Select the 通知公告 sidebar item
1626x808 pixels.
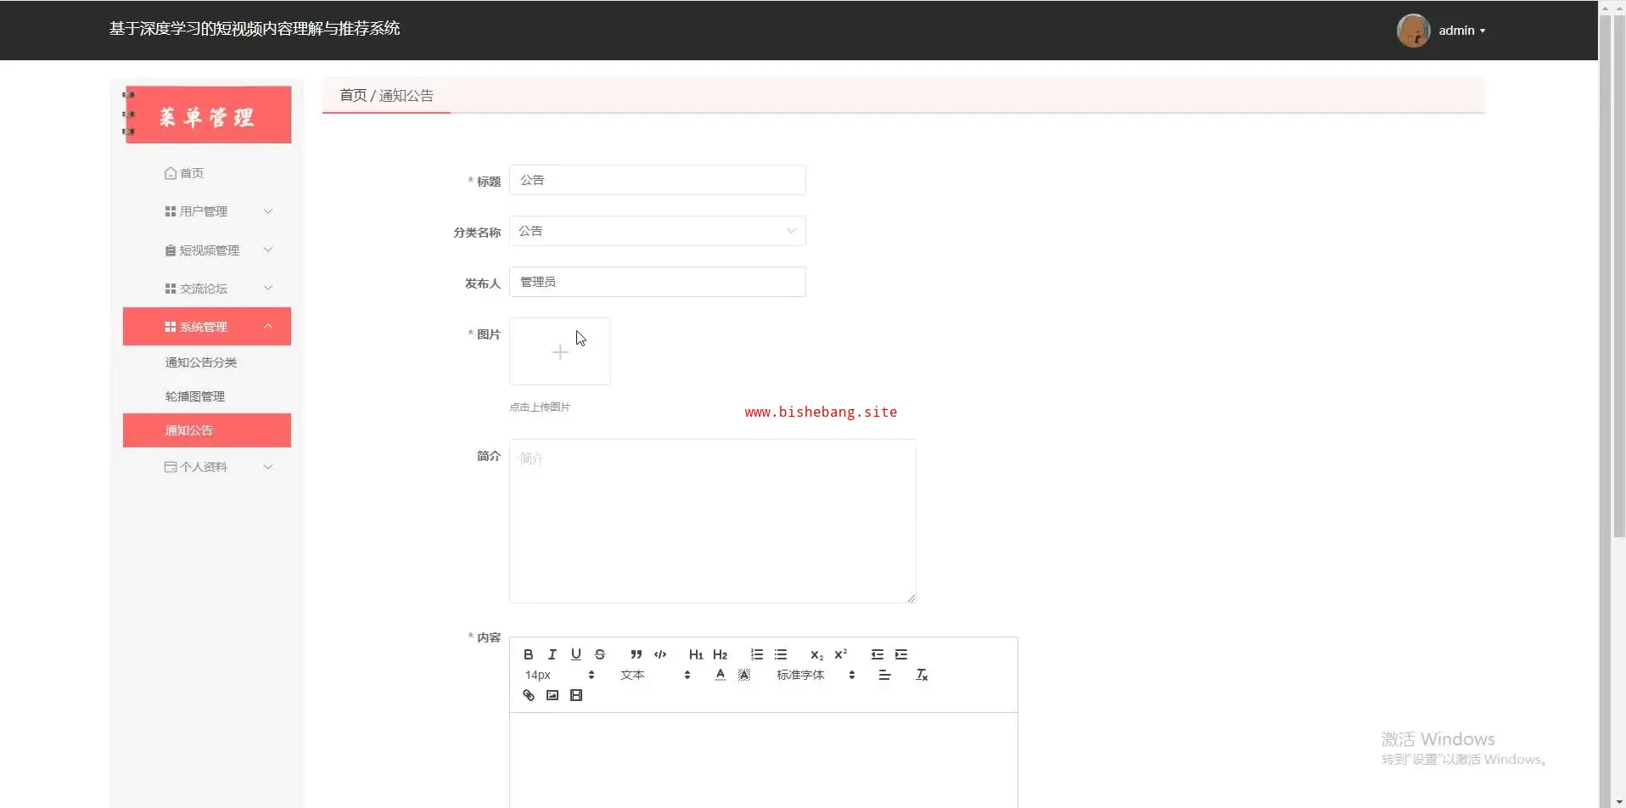click(x=207, y=430)
